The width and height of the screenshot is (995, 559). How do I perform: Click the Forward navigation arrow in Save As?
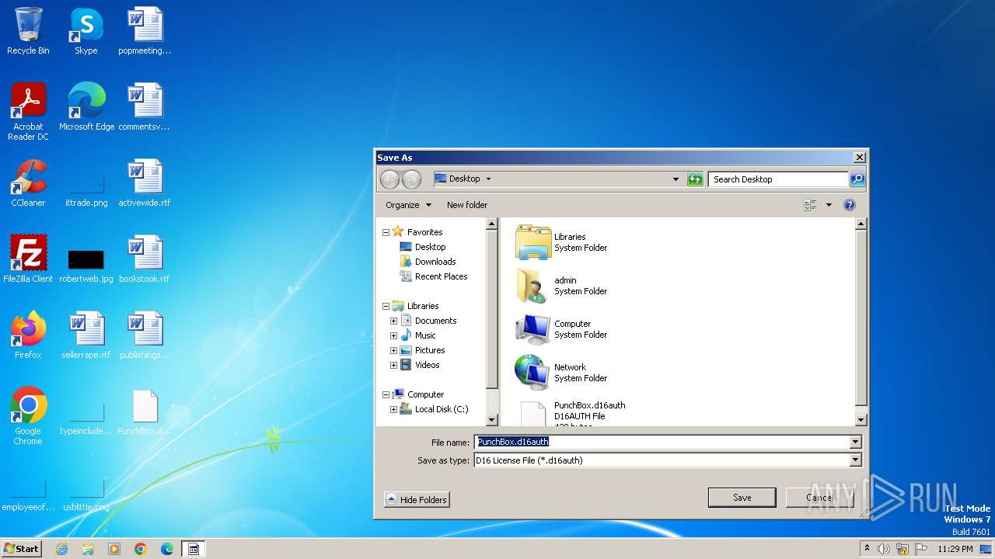[x=411, y=179]
